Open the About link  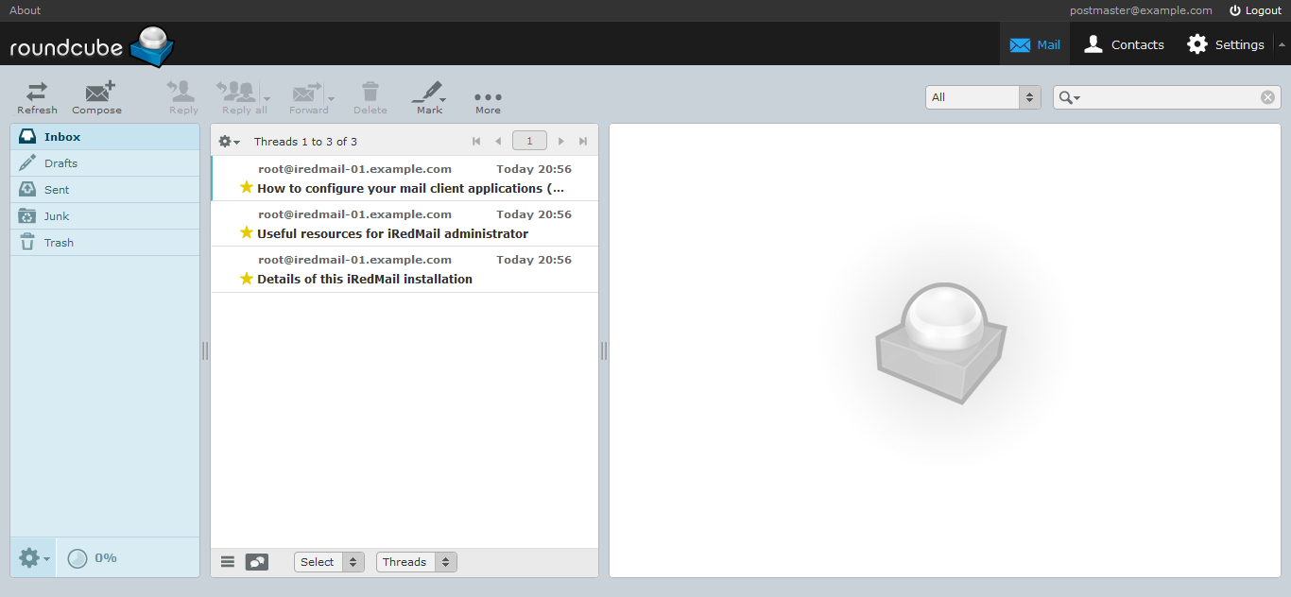point(24,10)
